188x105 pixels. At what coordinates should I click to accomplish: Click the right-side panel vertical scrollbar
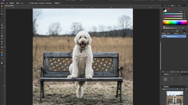click(160, 56)
